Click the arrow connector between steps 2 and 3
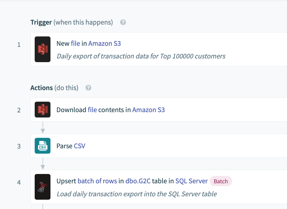 pyautogui.click(x=43, y=128)
